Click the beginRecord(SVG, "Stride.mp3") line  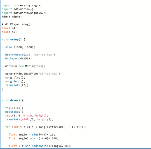31,55
